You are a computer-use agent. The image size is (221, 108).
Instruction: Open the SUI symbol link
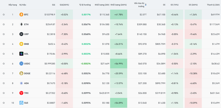click(x=26, y=103)
